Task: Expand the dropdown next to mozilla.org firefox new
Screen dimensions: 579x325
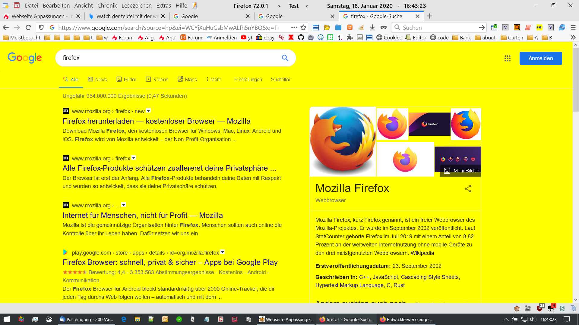Action: coord(148,111)
